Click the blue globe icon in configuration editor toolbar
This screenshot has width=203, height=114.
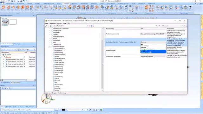(92, 26)
